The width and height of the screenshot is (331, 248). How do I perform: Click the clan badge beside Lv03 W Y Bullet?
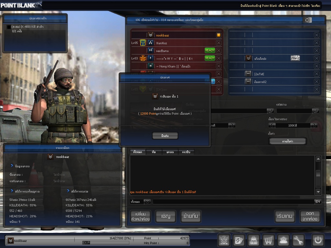tap(143, 58)
